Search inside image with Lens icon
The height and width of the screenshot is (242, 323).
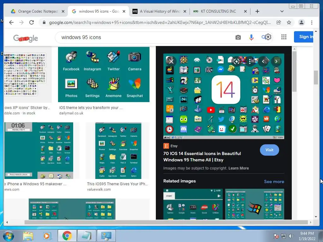point(237,61)
